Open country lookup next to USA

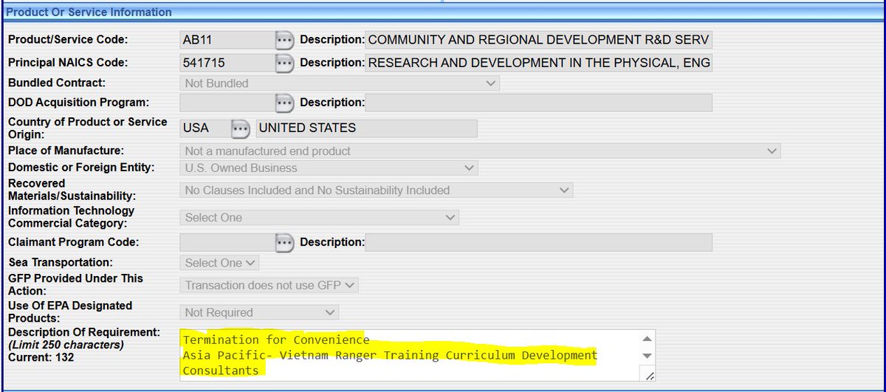[x=240, y=128]
